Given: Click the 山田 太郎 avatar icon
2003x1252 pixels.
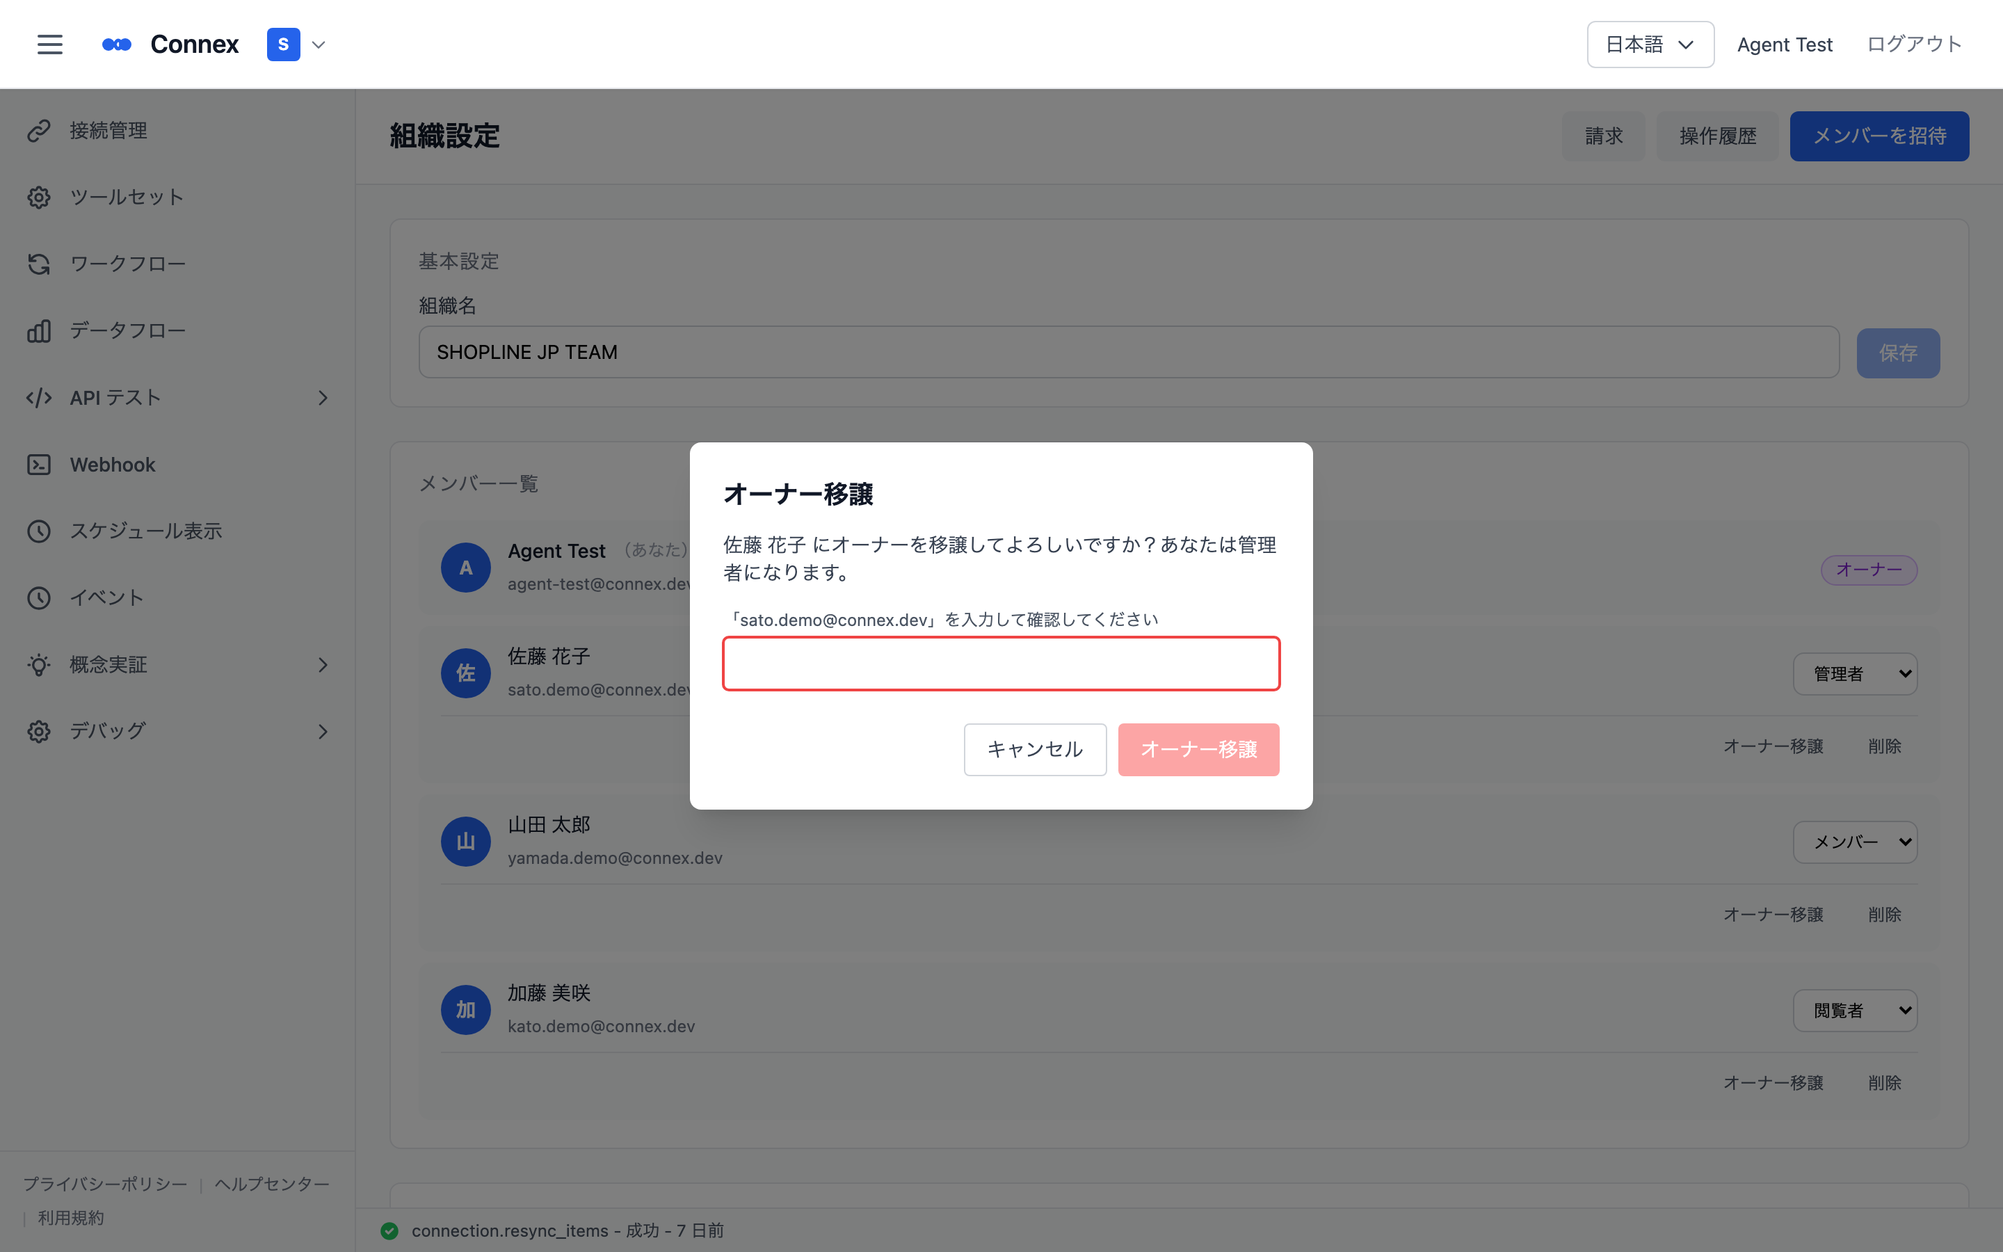Looking at the screenshot, I should coord(466,842).
